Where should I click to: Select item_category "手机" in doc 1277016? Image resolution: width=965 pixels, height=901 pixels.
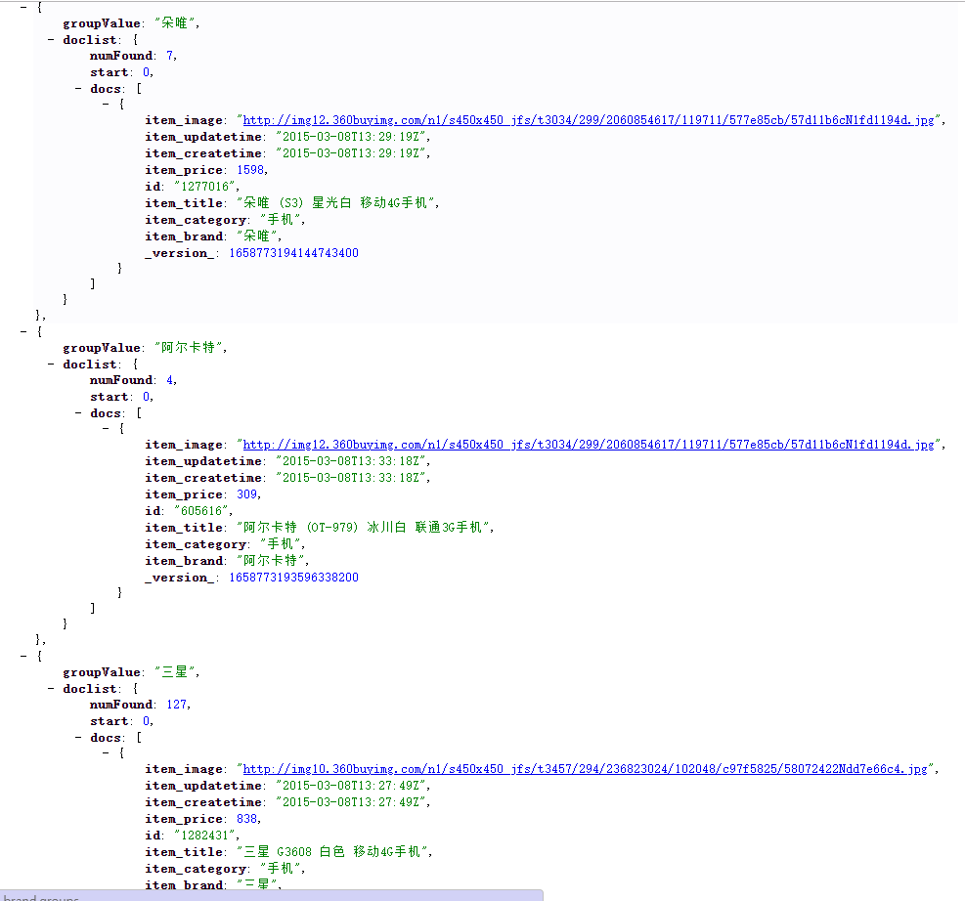click(x=281, y=220)
